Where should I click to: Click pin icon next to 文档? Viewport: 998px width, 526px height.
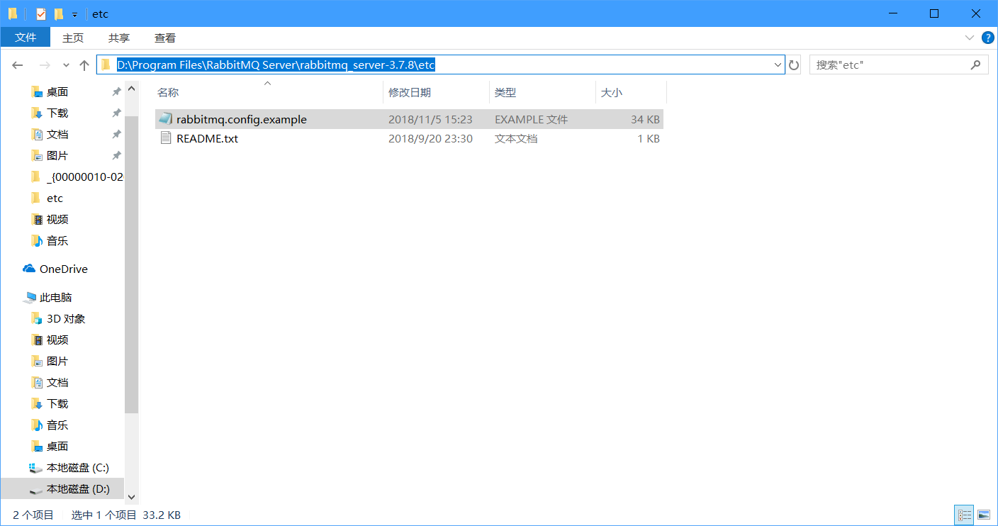pos(116,135)
